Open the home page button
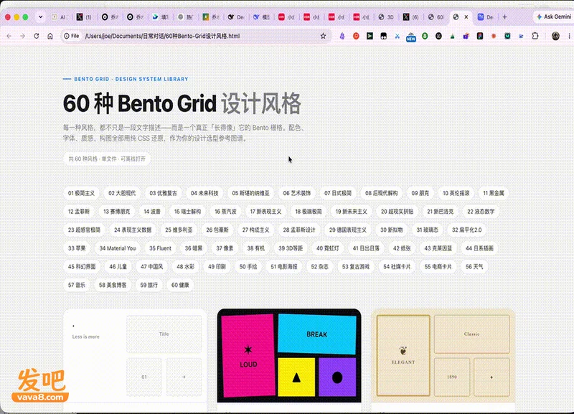Screen dimensions: 574x414 point(50,36)
